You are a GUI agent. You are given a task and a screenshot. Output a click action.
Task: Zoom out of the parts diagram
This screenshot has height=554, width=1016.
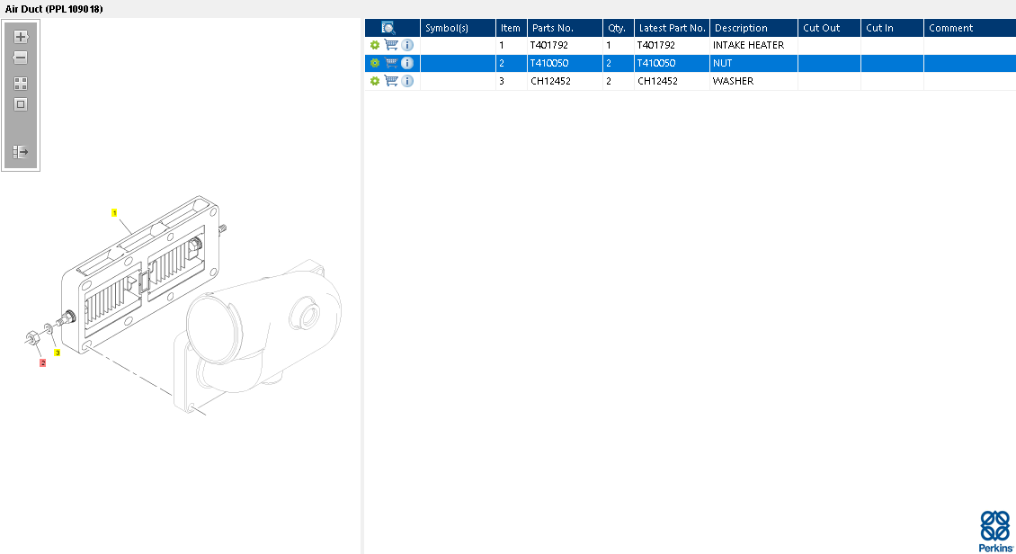coord(21,58)
